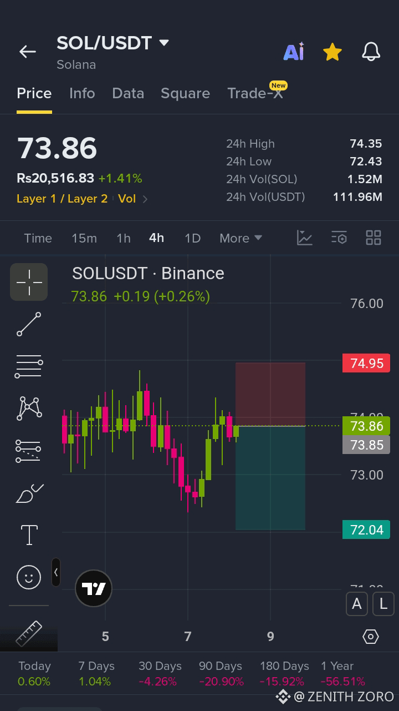399x711 pixels.
Task: Toggle log scale with the L button
Action: coord(383,604)
